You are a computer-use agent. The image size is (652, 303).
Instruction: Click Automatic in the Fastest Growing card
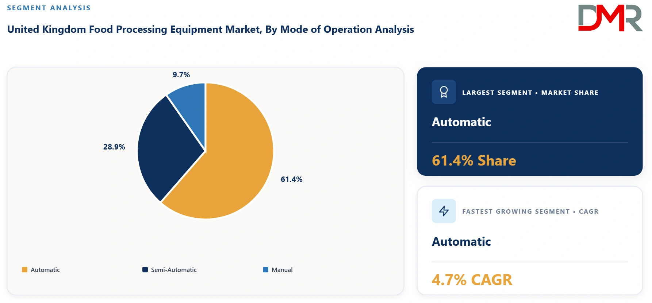click(x=461, y=241)
